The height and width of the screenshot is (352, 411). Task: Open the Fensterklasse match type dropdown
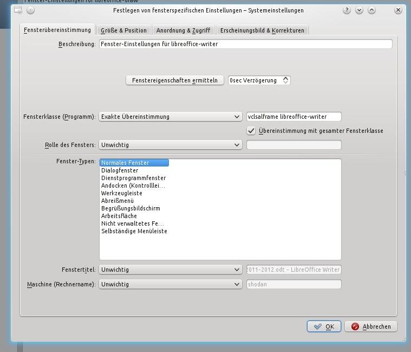click(170, 117)
